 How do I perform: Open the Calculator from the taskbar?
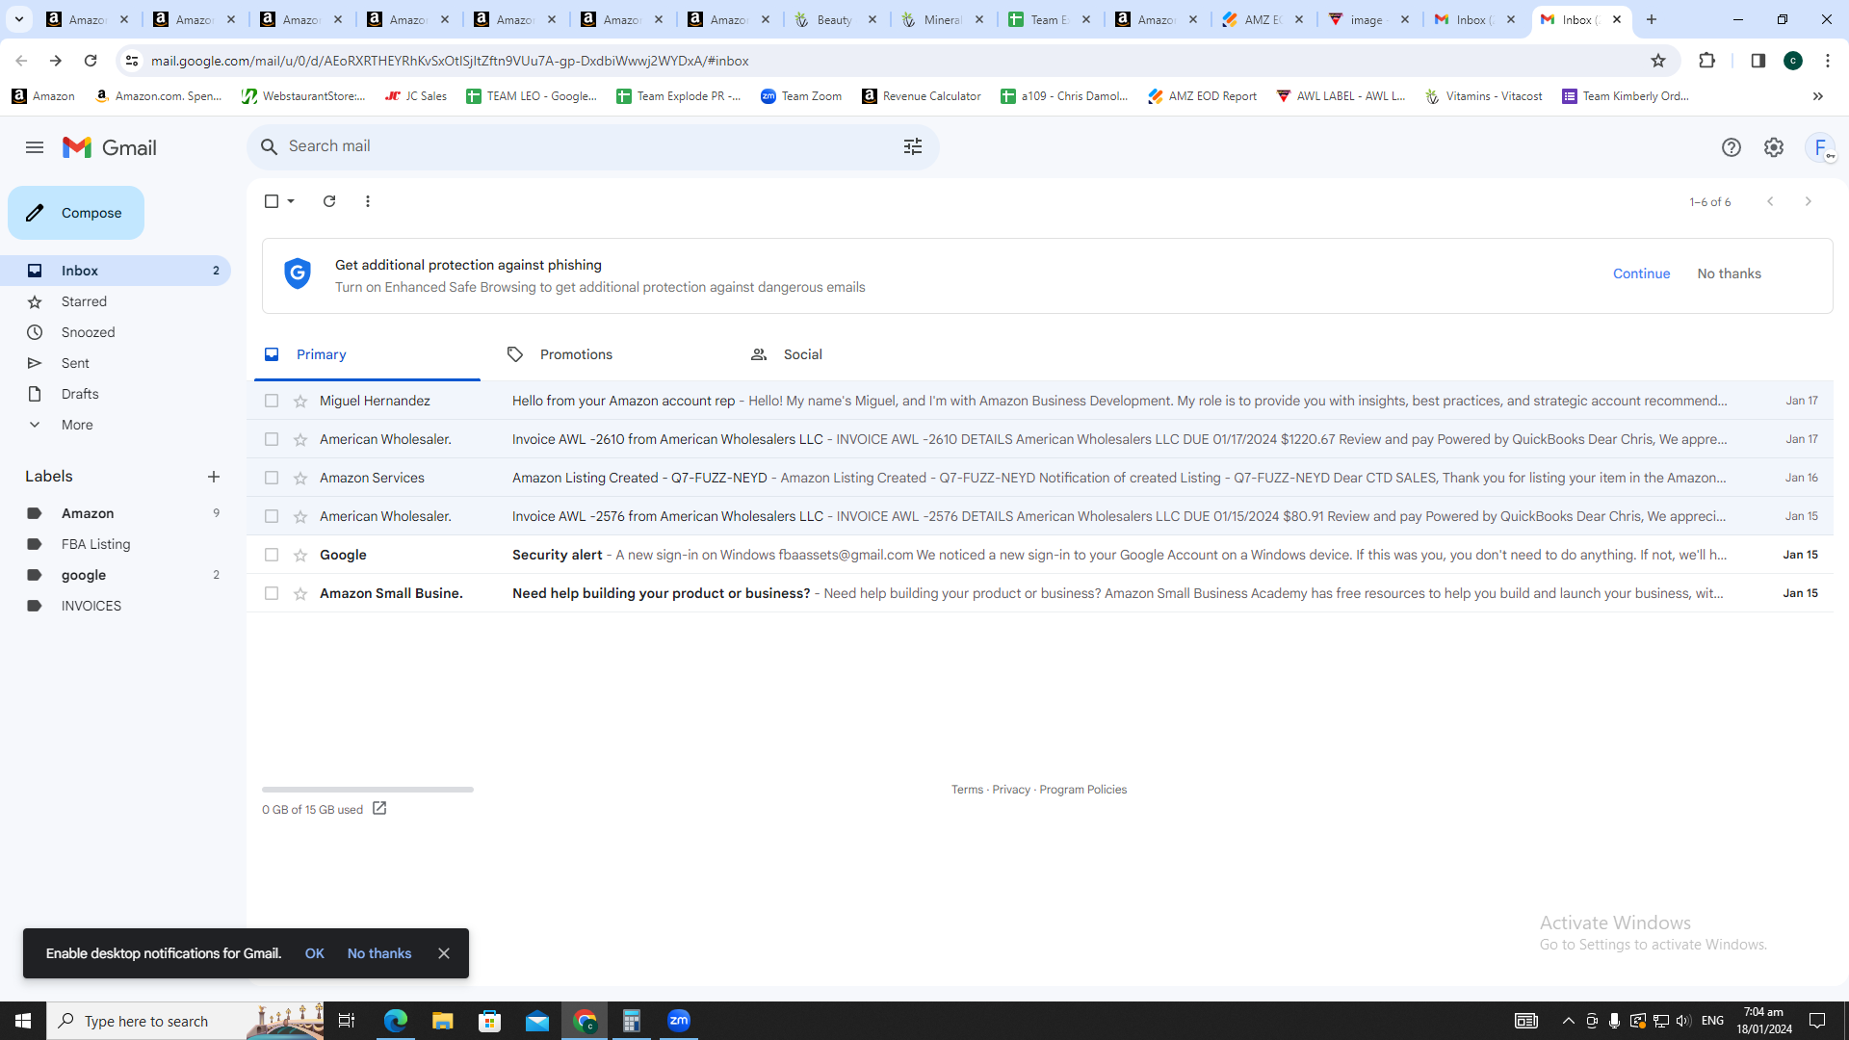coord(632,1021)
